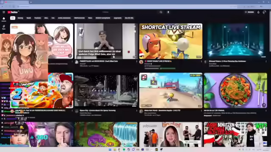Open the Windows Start menu
The width and height of the screenshot is (271, 152).
[x=110, y=149]
